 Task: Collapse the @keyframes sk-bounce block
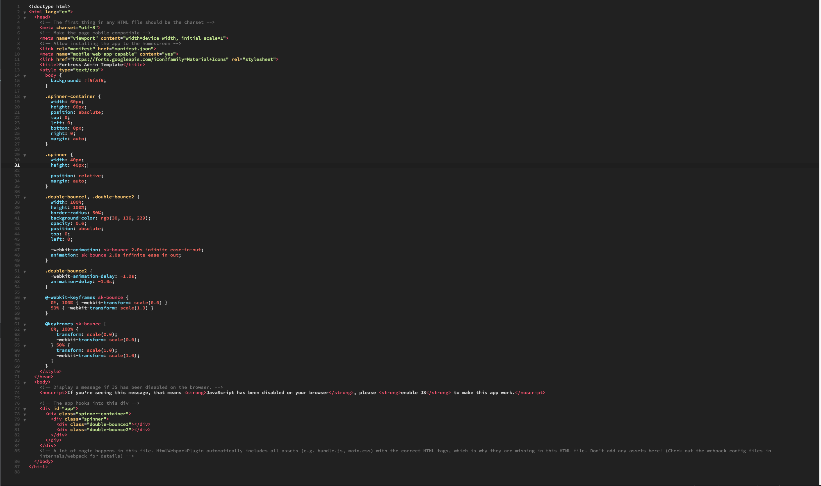[x=25, y=324]
